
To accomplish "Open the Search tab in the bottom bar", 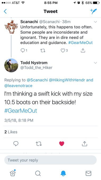I will (38, 173).
